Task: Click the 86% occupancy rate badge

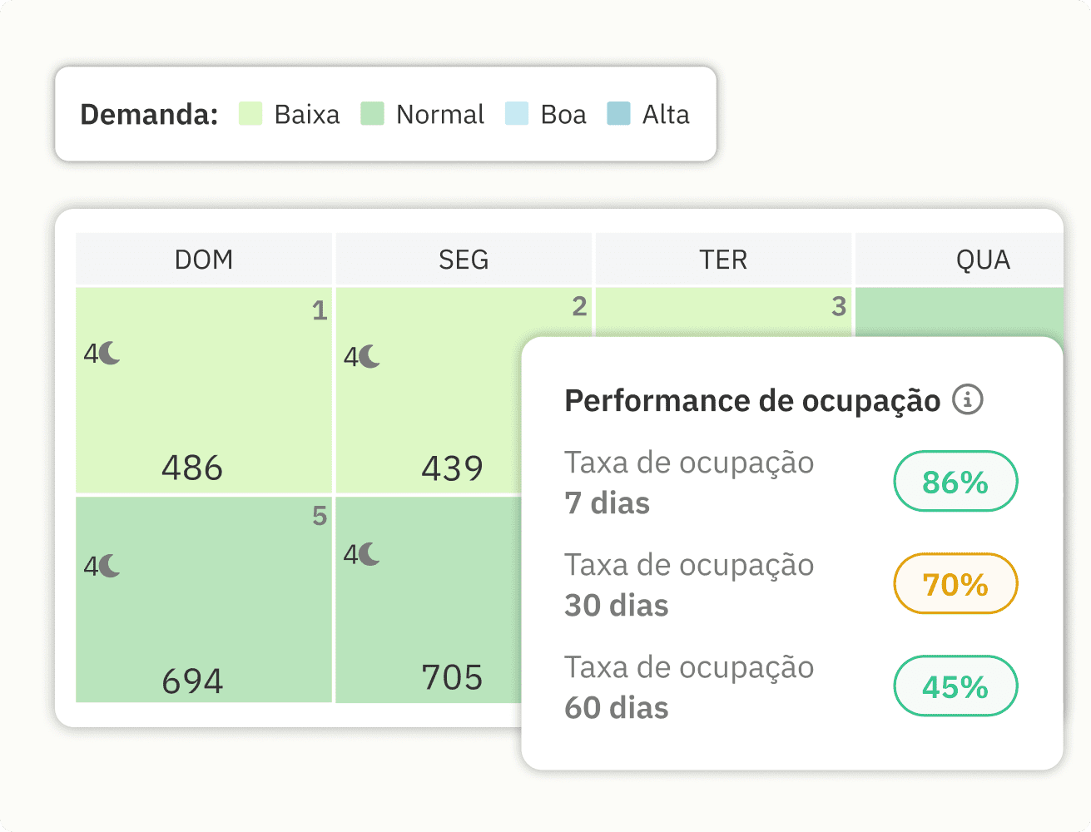Action: (955, 481)
